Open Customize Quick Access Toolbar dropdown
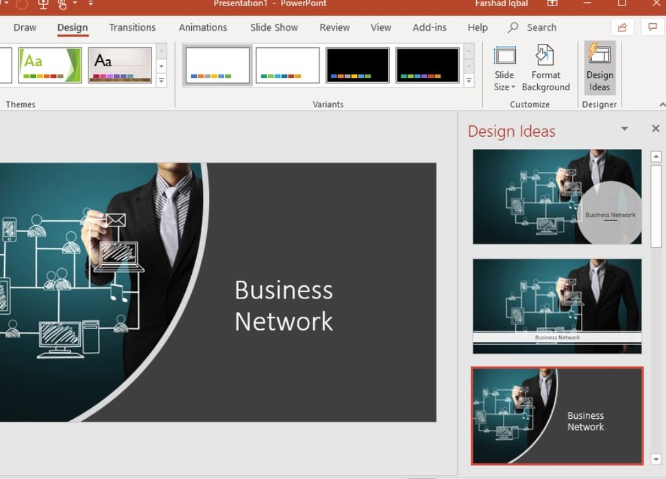The width and height of the screenshot is (666, 479). pos(90,3)
